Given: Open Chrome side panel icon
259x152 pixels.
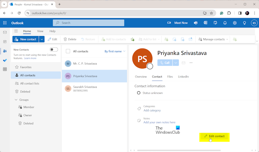Looking at the screenshot, I should point(240,13).
